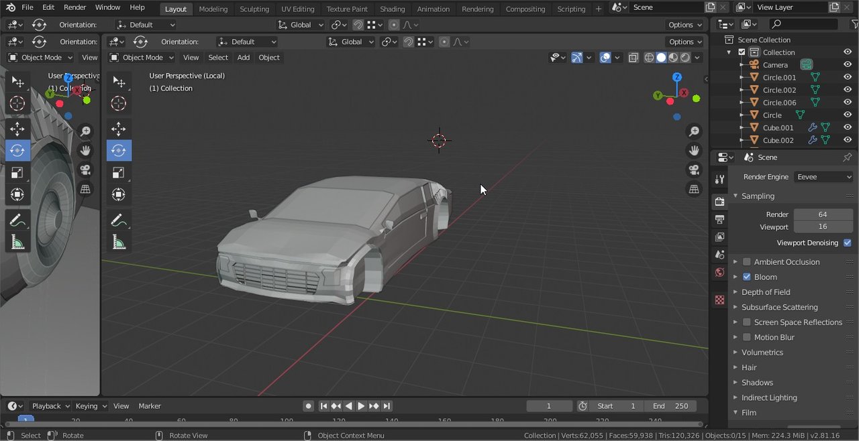Toggle camera view in main viewport
This screenshot has height=441, width=859.
(695, 170)
